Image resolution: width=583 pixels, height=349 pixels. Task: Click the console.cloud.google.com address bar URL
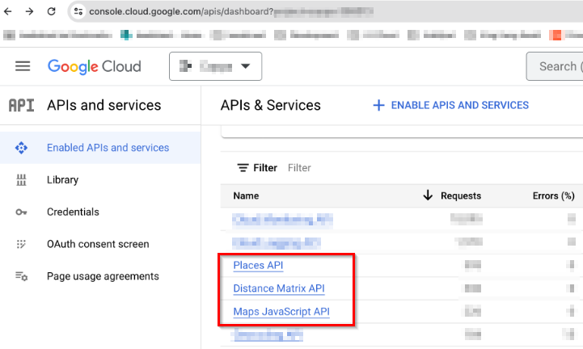coord(181,11)
